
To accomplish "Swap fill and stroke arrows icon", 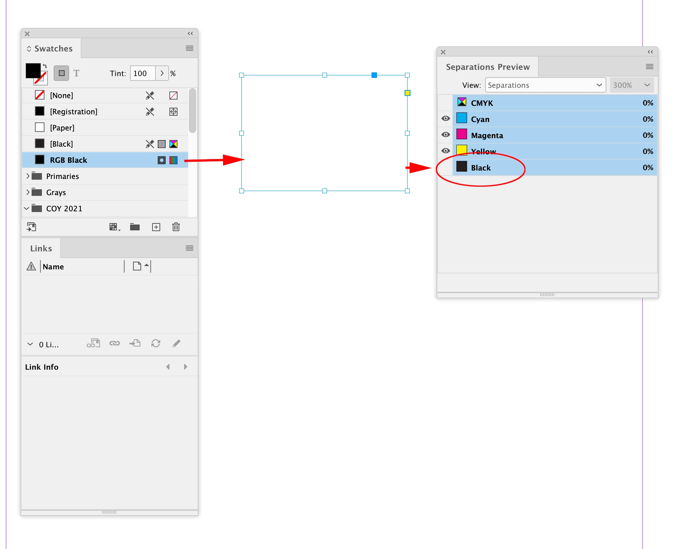I will tap(45, 66).
